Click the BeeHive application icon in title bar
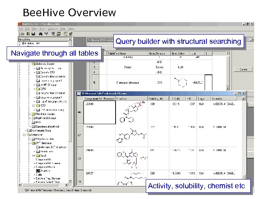Screen dimensions: 265x199 [20, 24]
